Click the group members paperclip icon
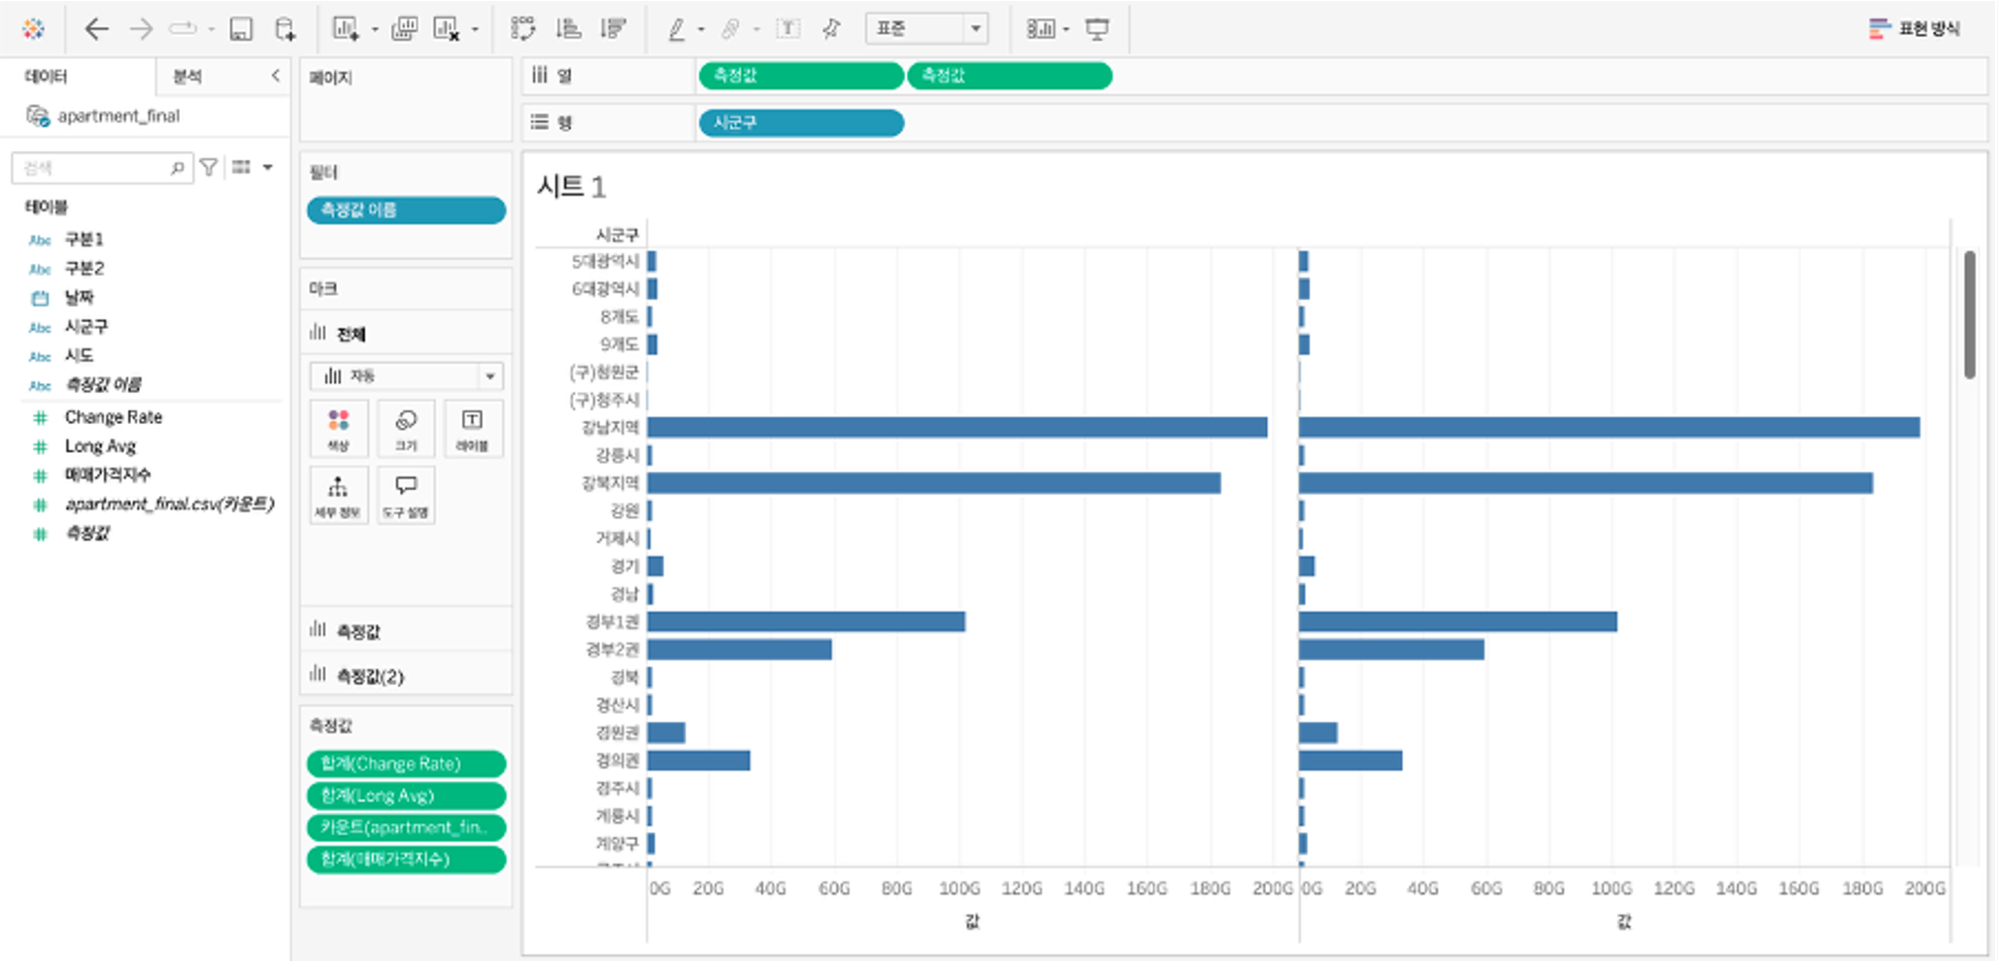 [x=731, y=29]
